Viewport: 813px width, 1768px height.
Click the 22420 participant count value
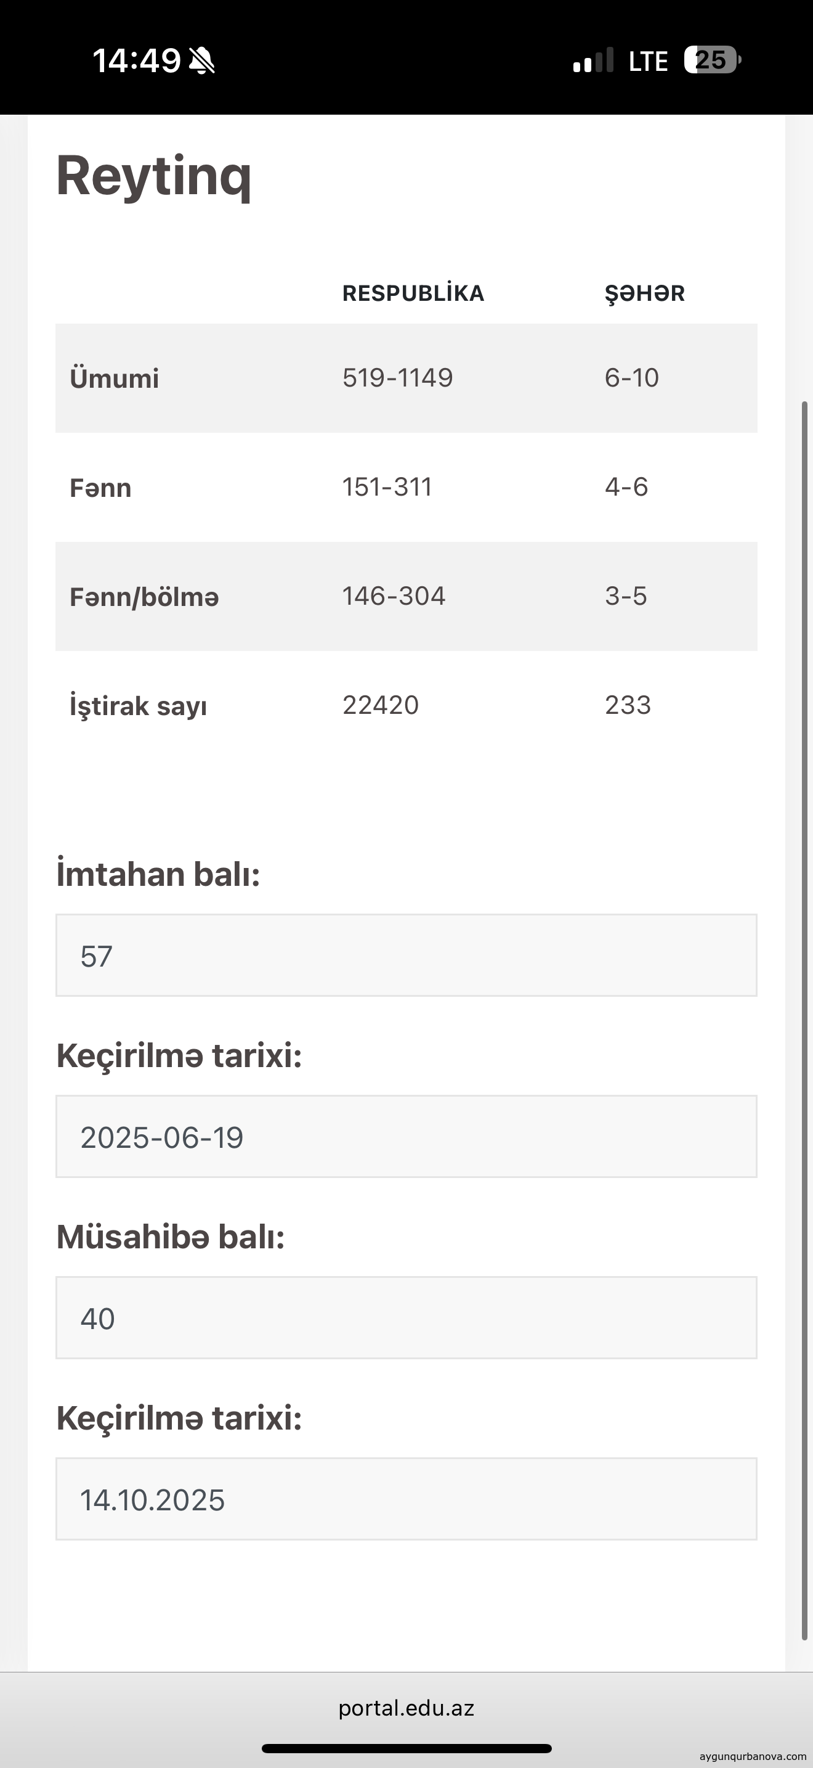(x=381, y=705)
